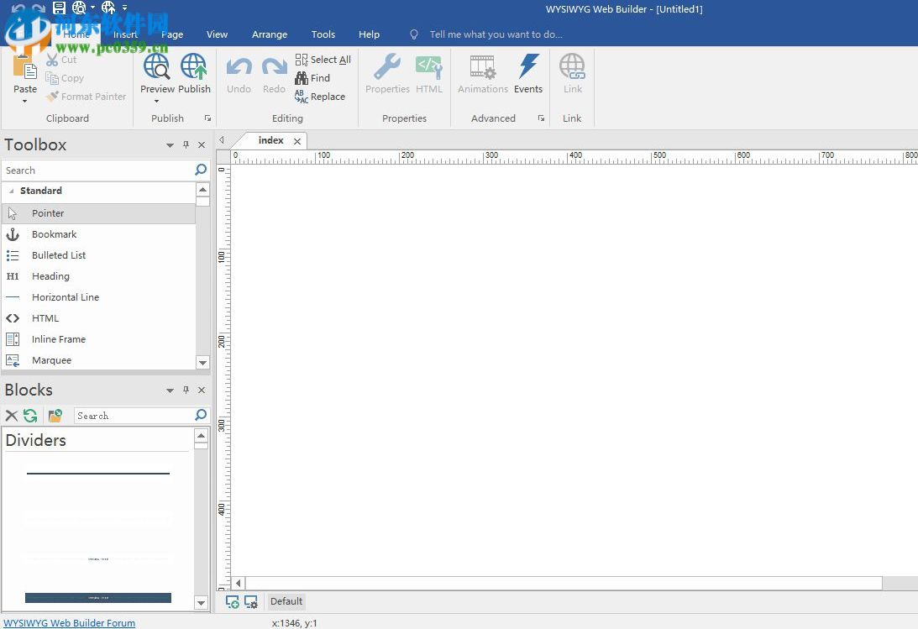Screen dimensions: 918x629
Task: Select the Inline Frame tool
Action: pyautogui.click(x=58, y=339)
